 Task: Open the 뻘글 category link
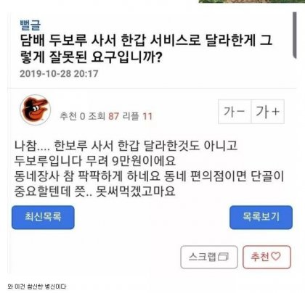pyautogui.click(x=30, y=25)
